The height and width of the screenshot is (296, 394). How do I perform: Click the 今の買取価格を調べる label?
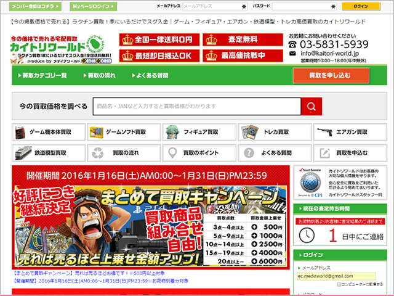click(54, 107)
